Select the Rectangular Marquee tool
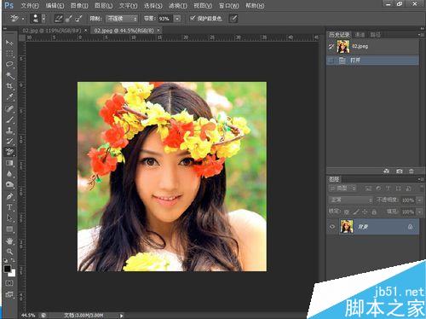The height and width of the screenshot is (319, 426). [x=9, y=54]
